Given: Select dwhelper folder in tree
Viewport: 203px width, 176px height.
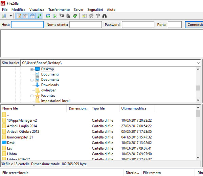Looking at the screenshot, I should [48, 90].
